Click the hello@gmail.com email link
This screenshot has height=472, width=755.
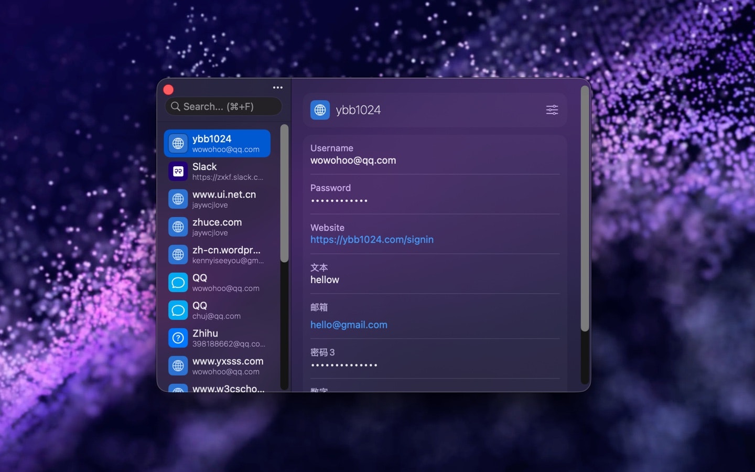point(349,325)
